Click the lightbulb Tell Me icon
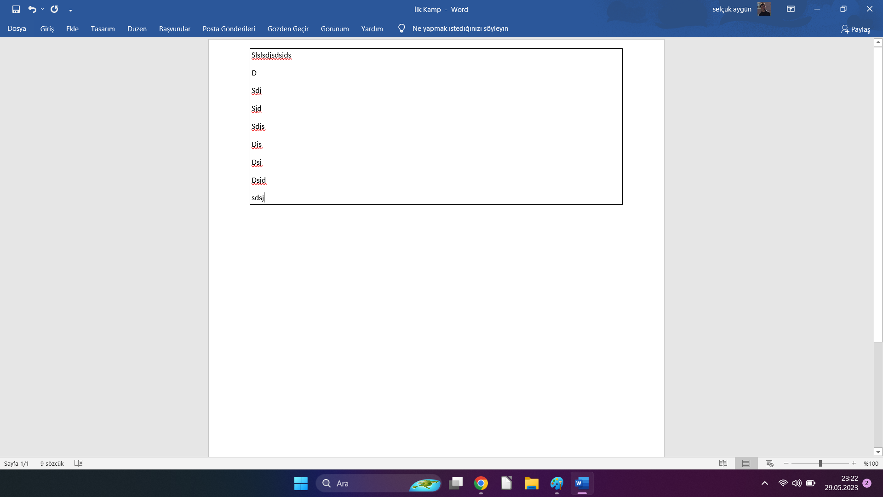 [401, 29]
